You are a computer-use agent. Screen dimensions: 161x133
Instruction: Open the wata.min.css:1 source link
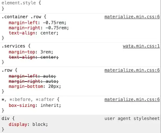(141, 46)
